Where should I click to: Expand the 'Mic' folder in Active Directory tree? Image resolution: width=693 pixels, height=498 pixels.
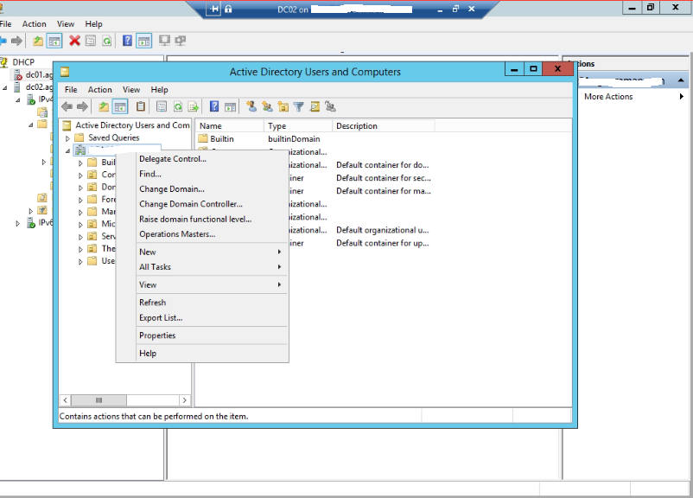click(x=80, y=225)
